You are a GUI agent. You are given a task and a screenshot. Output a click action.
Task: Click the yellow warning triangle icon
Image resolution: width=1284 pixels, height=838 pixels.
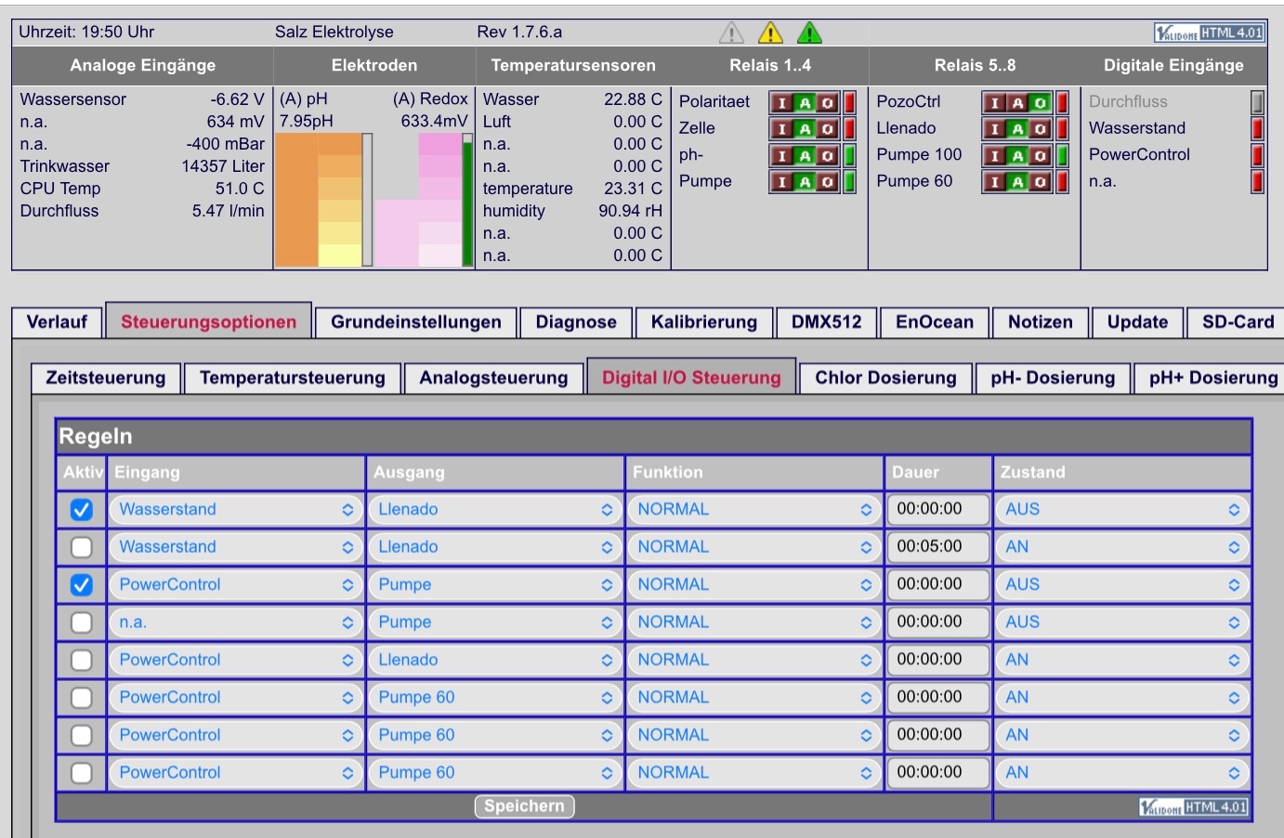[x=770, y=33]
